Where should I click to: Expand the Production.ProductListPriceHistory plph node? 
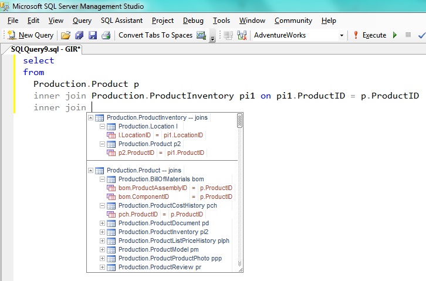point(102,241)
